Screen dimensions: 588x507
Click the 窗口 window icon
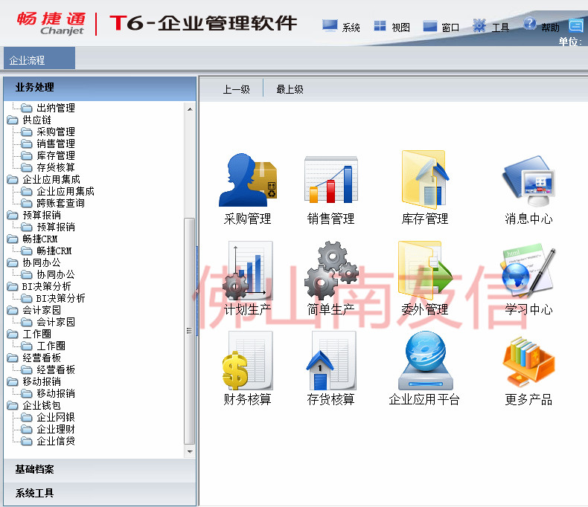(x=429, y=26)
